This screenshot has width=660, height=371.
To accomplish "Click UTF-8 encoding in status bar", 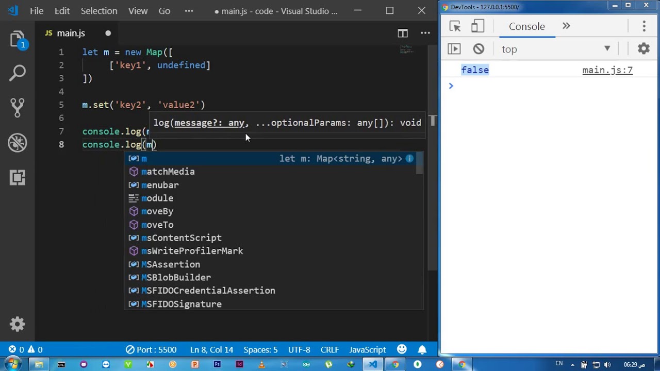I will pos(299,350).
